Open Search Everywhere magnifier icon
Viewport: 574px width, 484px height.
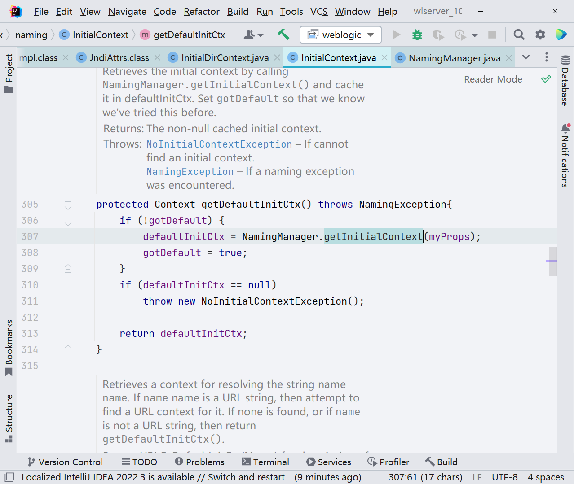coord(519,35)
